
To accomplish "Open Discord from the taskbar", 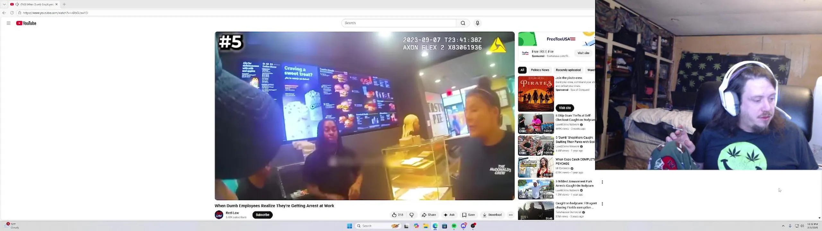I will [x=463, y=226].
